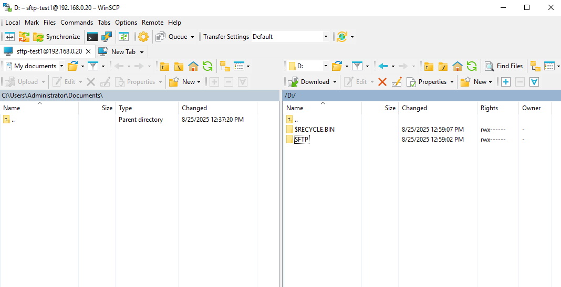The height and width of the screenshot is (287, 561).
Task: Open the Commands menu
Action: (77, 22)
